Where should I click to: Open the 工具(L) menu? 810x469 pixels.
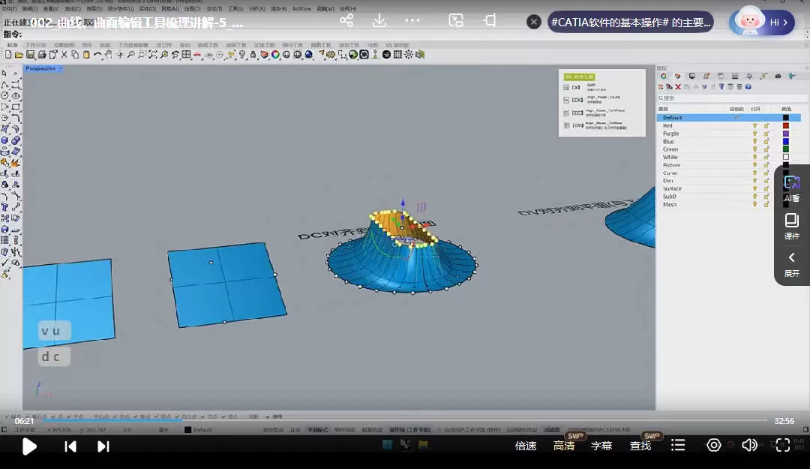[235, 9]
